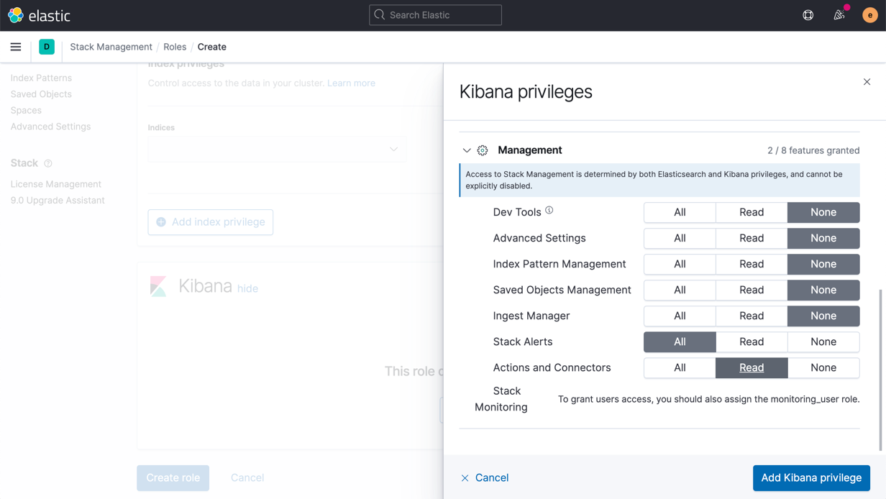Open the help menu lifebuoy icon

[x=808, y=15]
